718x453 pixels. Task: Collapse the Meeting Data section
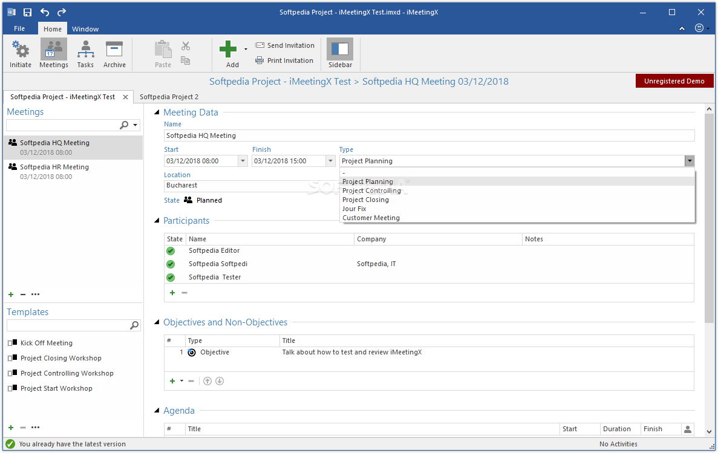pyautogui.click(x=157, y=112)
